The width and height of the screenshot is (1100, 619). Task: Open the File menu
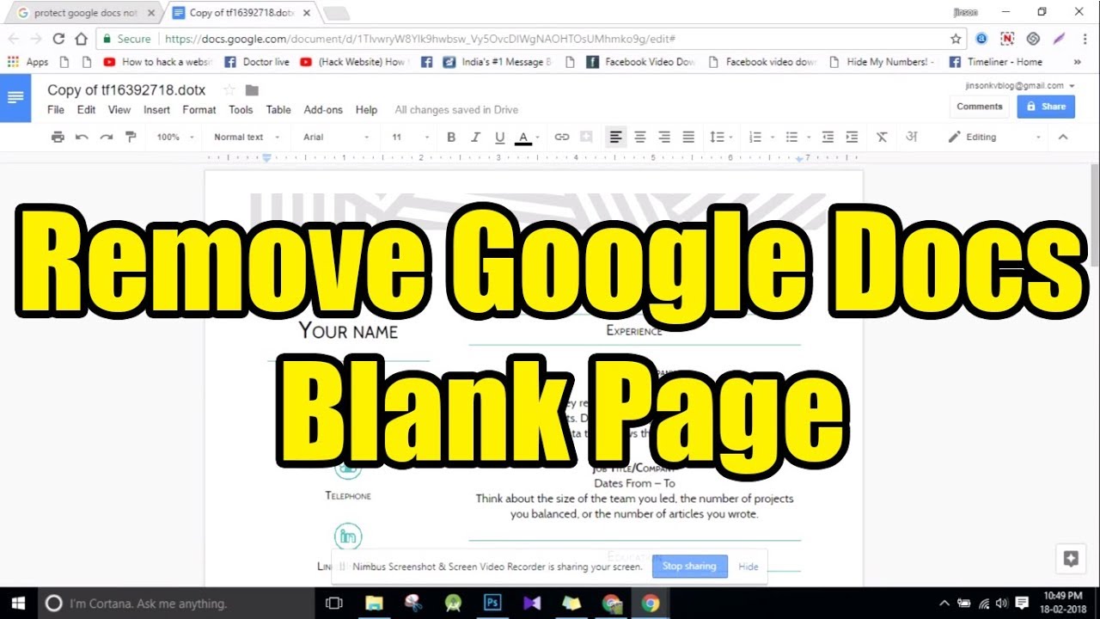point(56,110)
